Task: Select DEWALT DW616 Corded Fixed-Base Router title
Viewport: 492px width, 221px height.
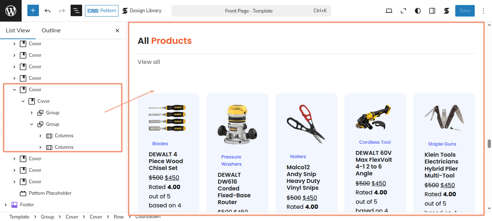Action: coord(234,188)
